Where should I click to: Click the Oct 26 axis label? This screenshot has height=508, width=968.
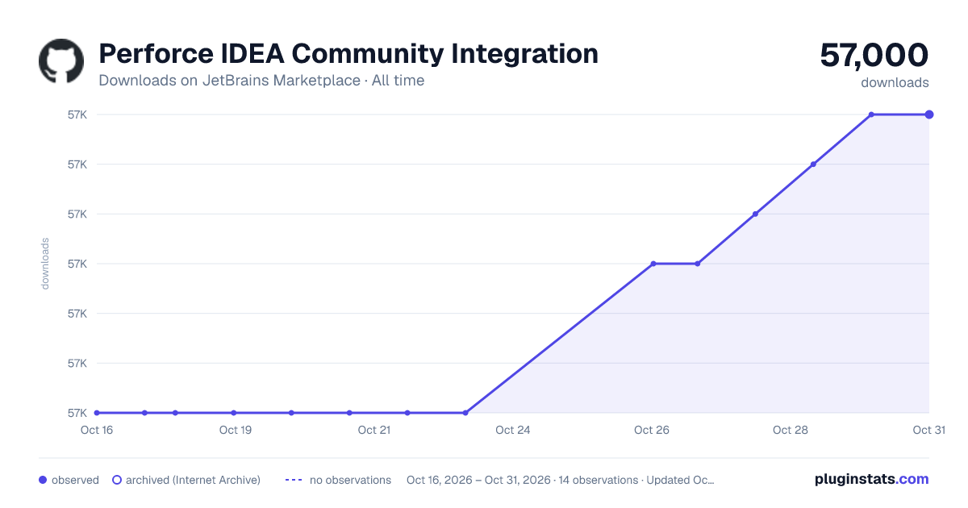click(x=652, y=430)
